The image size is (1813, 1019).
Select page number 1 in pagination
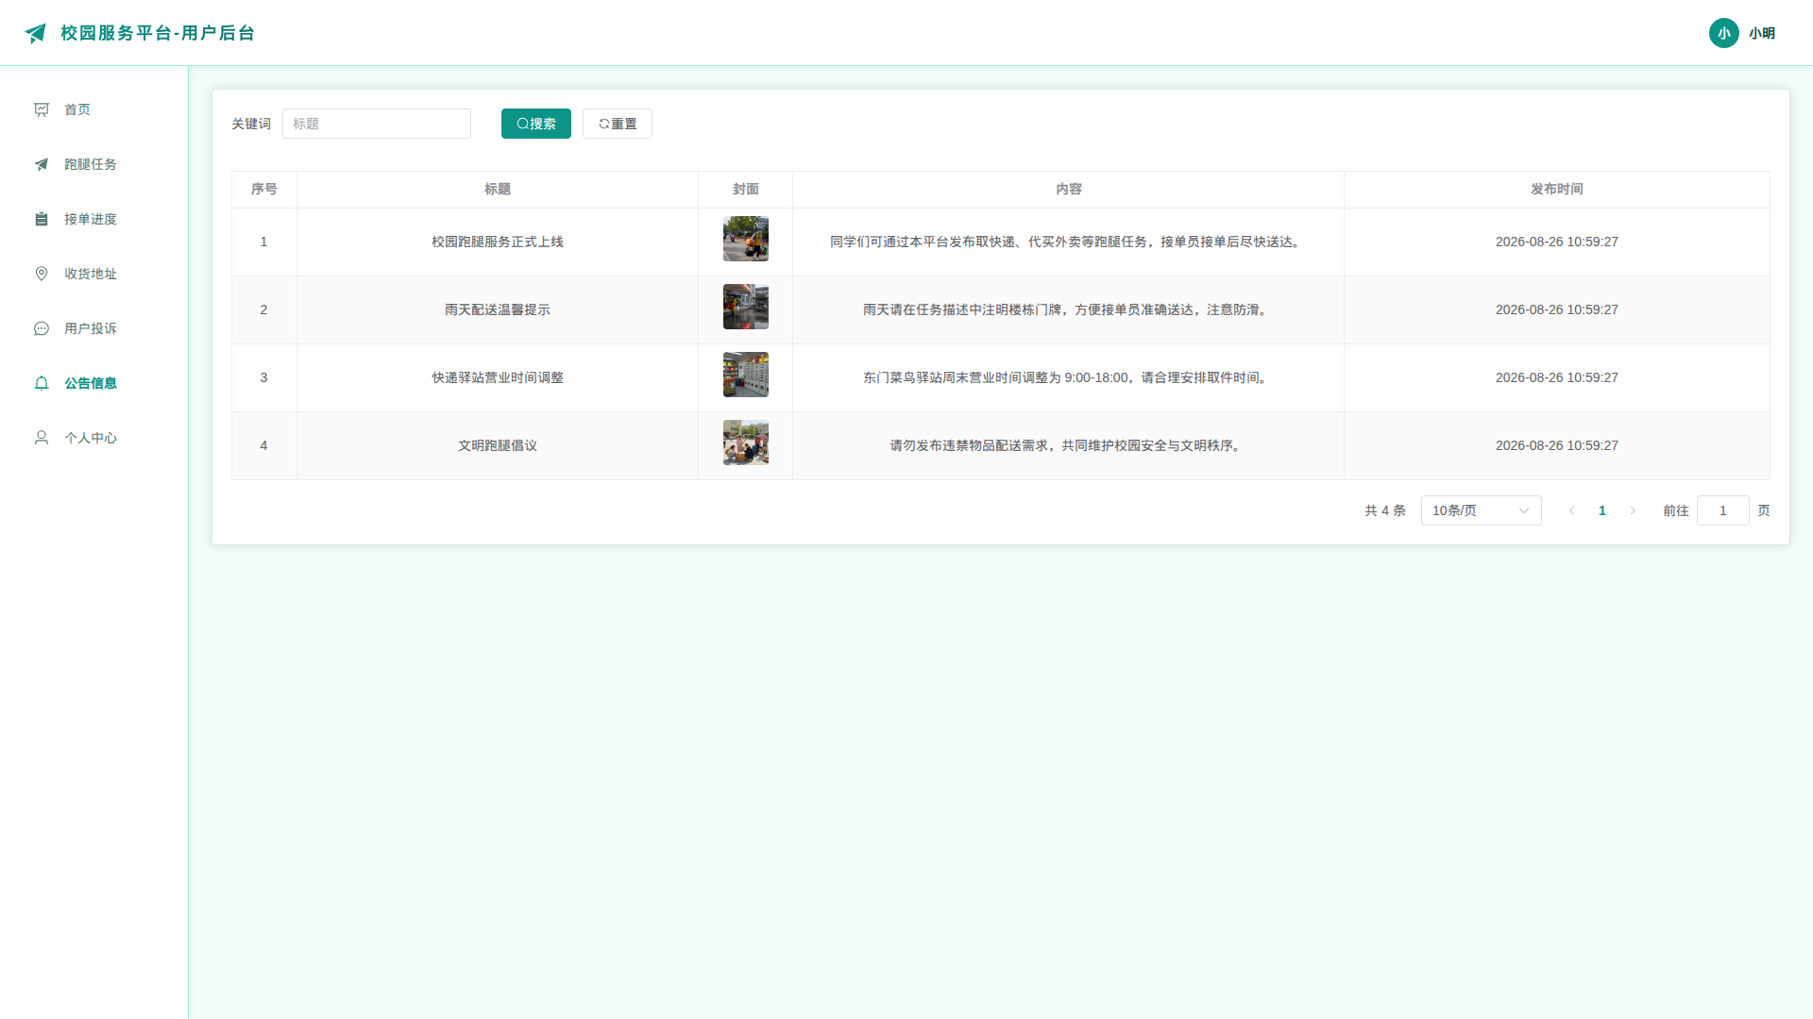1601,510
